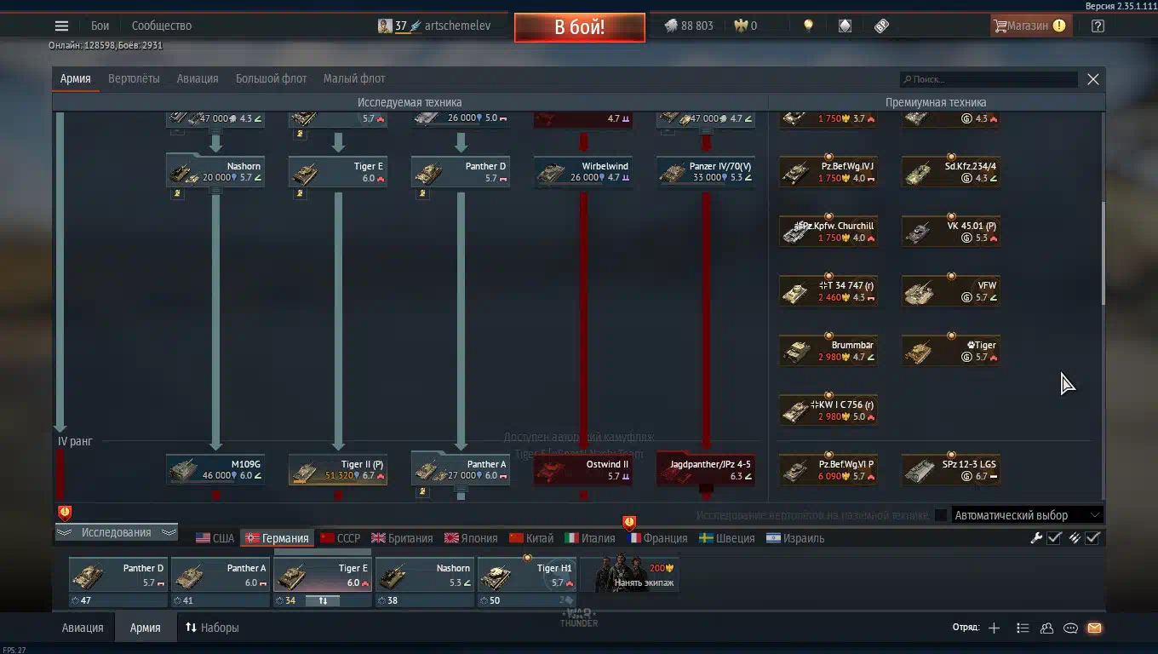
Task: Select the СССР nation
Action: 340,538
